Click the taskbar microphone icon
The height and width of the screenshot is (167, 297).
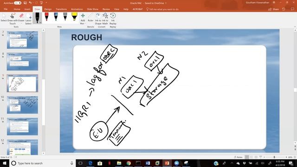(72, 163)
